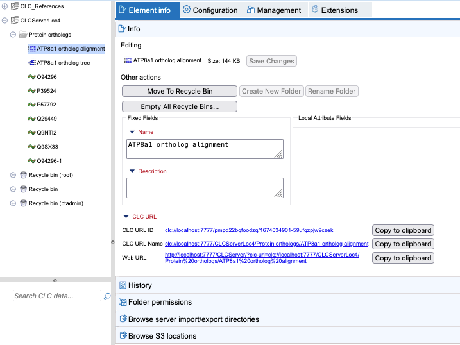
Task: Click the Search CLC data field
Action: (57, 296)
